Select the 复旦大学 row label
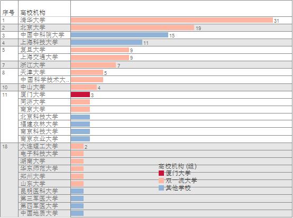293x218 pixels. click(x=33, y=50)
